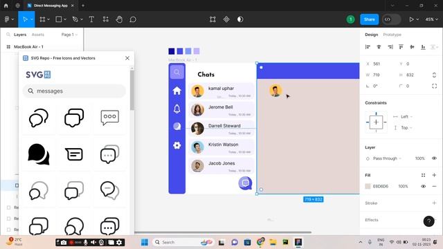Open the Resources tool
443x249 pixels.
click(105, 19)
